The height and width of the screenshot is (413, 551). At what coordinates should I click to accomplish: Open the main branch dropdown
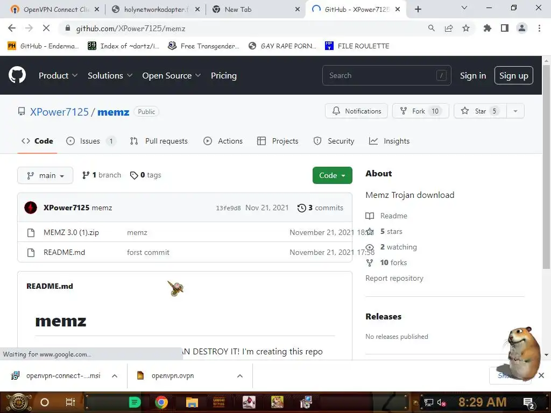[x=45, y=175]
